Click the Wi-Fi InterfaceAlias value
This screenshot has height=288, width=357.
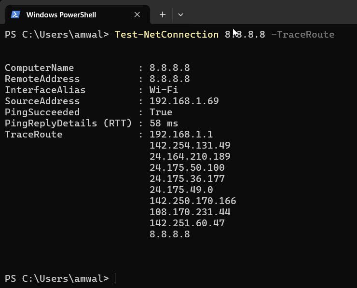(164, 90)
